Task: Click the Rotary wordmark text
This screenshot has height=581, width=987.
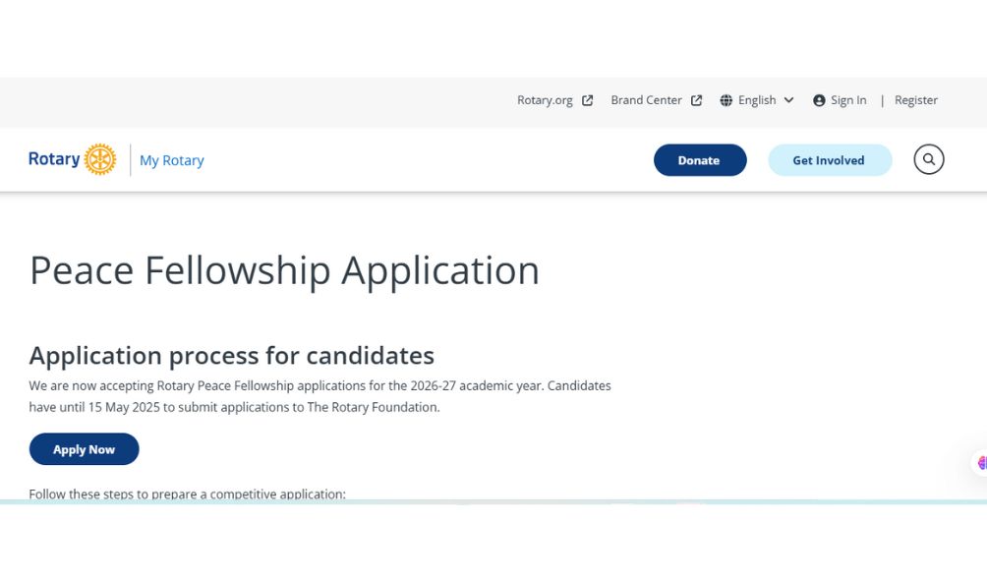Action: [x=54, y=159]
